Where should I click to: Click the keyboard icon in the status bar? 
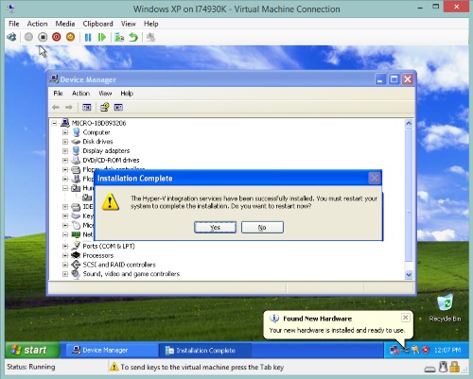pyautogui.click(x=429, y=369)
